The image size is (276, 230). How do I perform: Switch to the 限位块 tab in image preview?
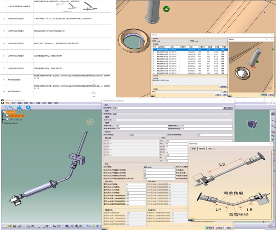click(x=202, y=149)
